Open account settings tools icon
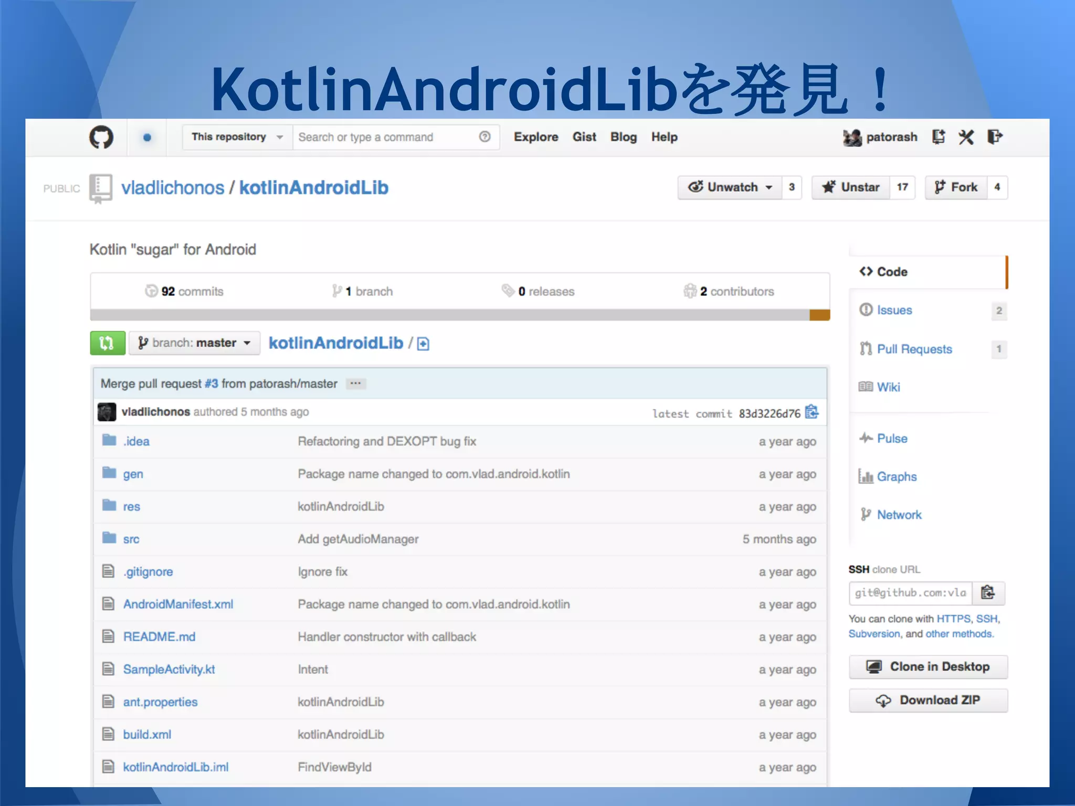The height and width of the screenshot is (806, 1075). coord(966,137)
